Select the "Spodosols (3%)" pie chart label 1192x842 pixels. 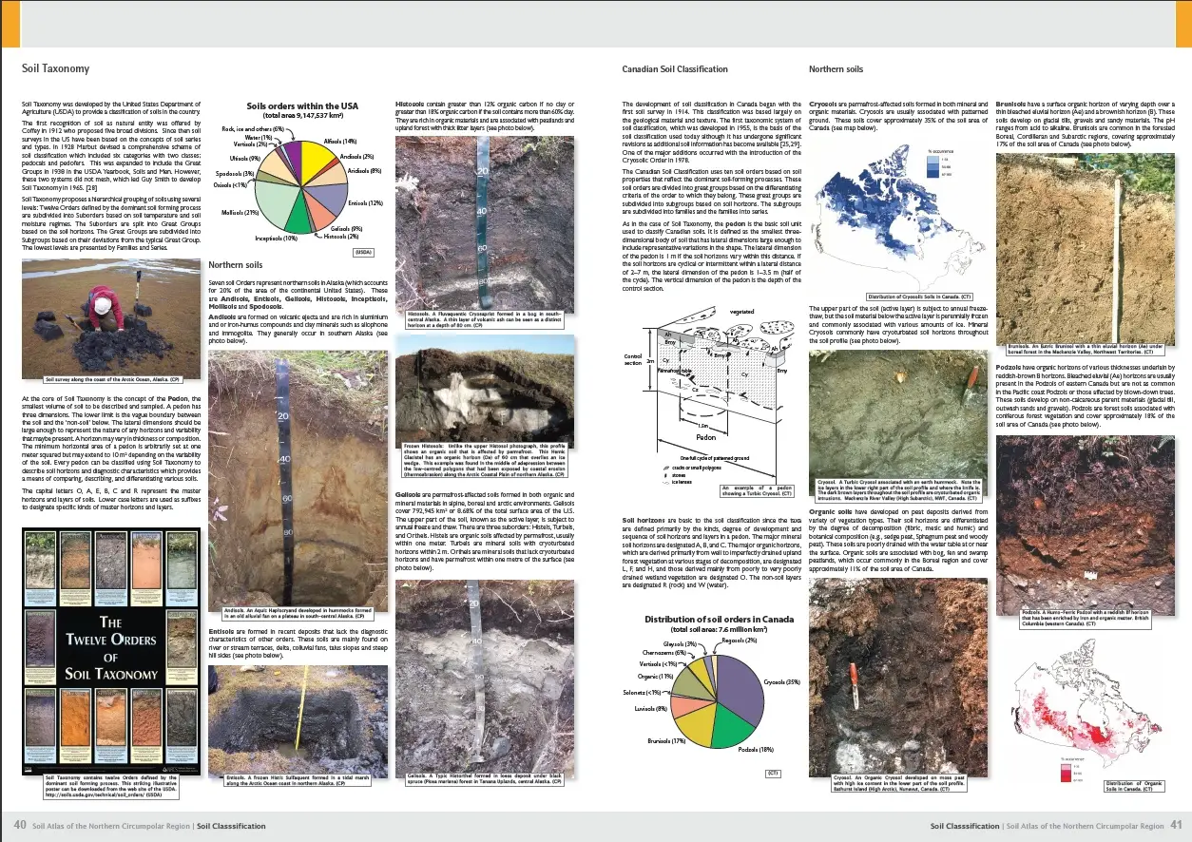click(x=236, y=174)
